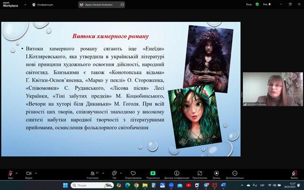Screen dimensions: 304x190
Task: Open Данные конференции info
Action: 176,174
